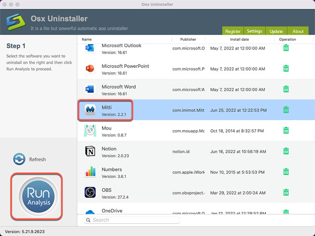Click the Numbers app icon
This screenshot has width=315, height=236.
(x=90, y=172)
